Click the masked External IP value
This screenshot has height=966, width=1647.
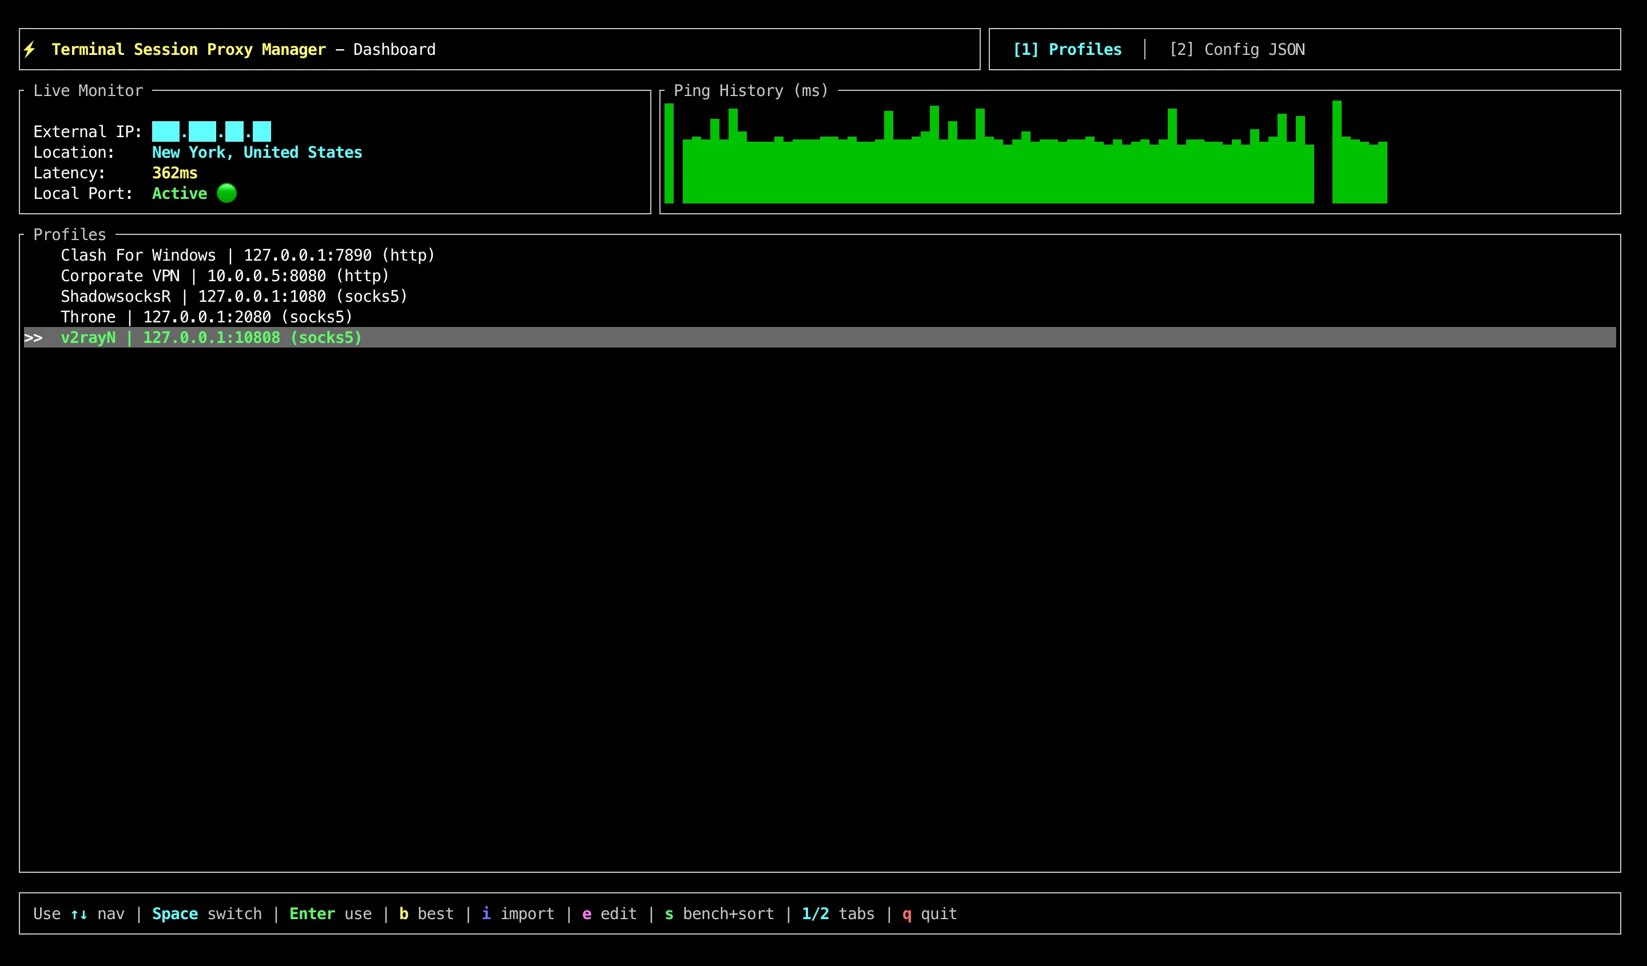[212, 131]
